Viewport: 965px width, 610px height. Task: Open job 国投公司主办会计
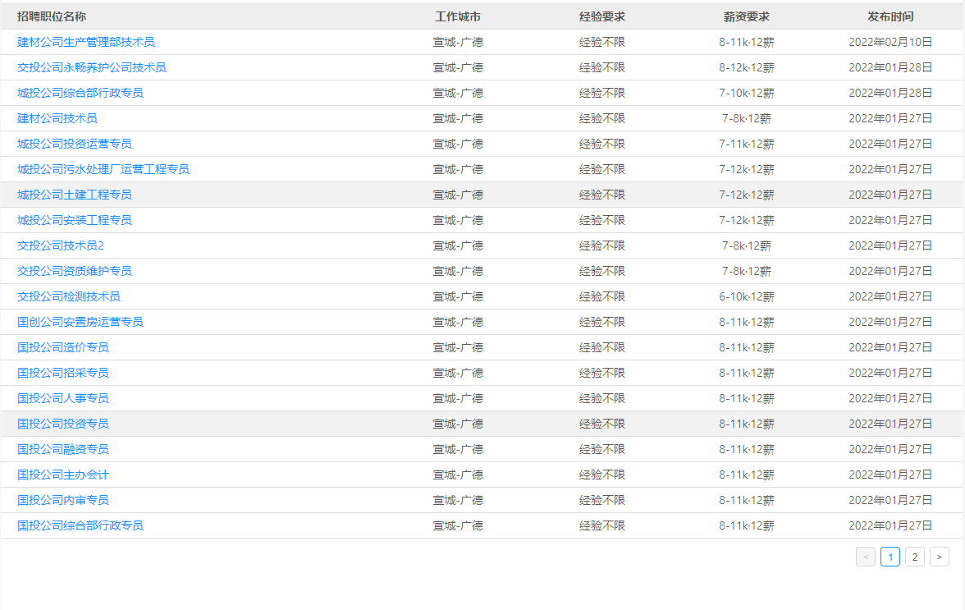click(x=62, y=475)
